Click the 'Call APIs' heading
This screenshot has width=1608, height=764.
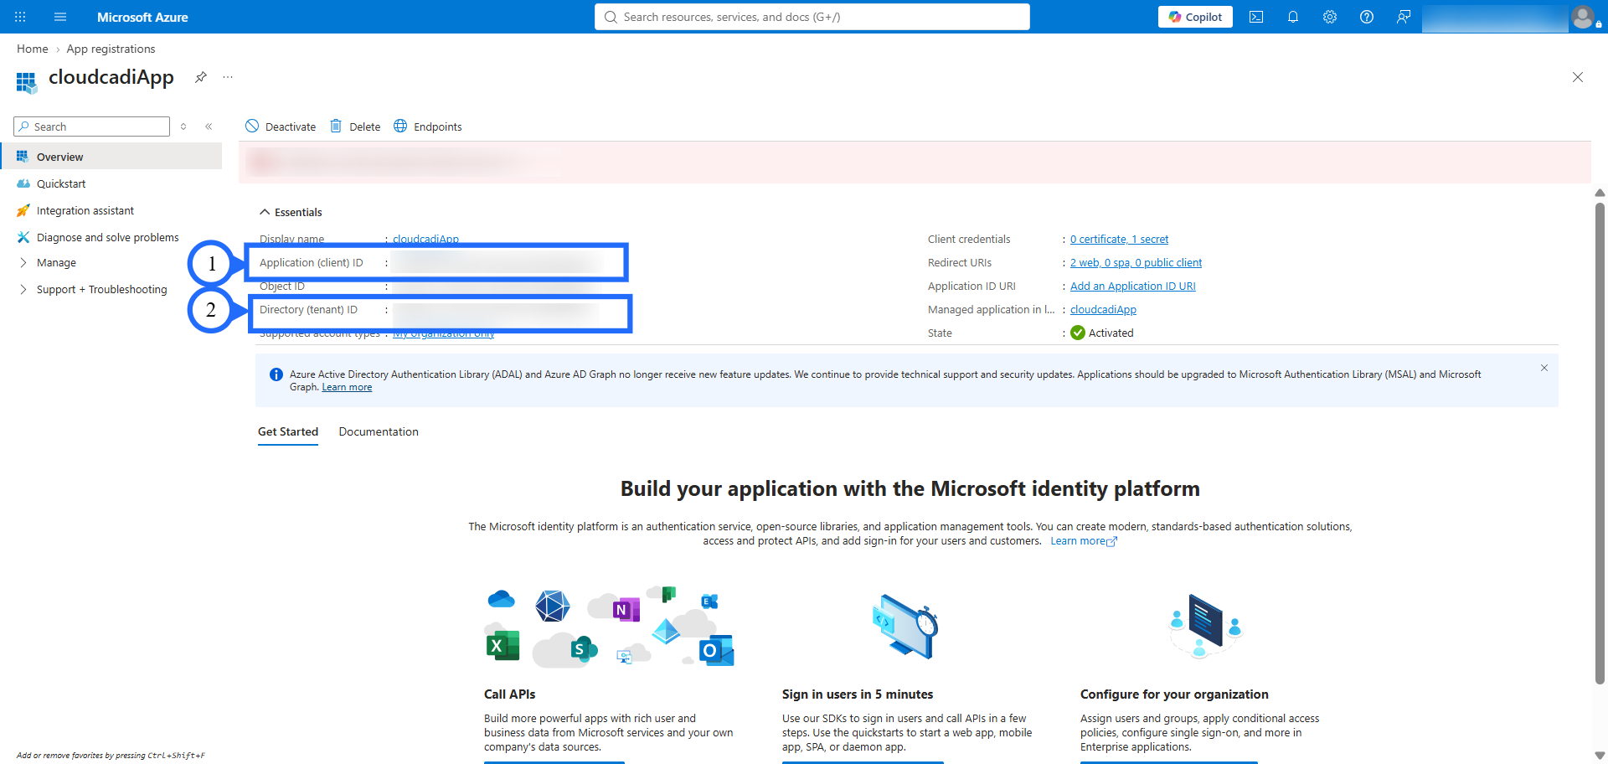509,694
